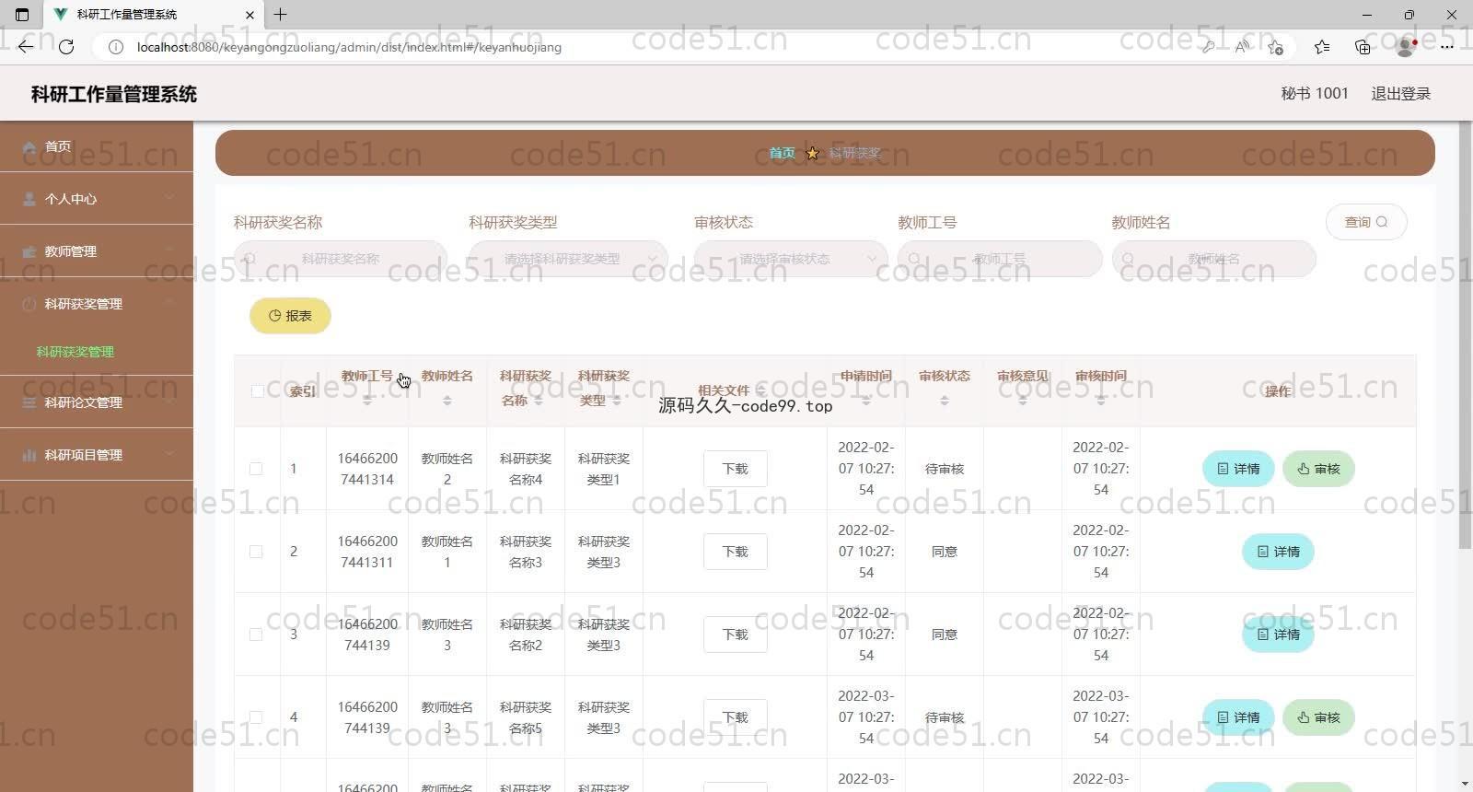Download the file for row 3

735,635
